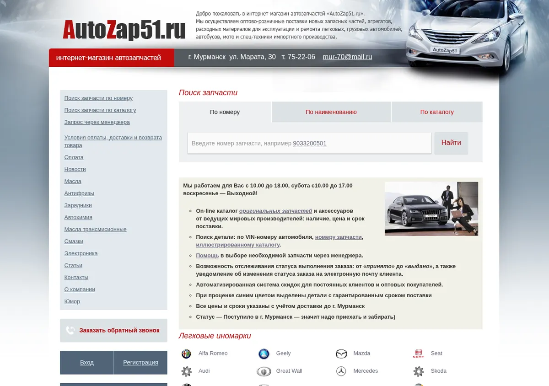The image size is (549, 386).
Task: Switch to the По каталогу search tab
Action: coord(437,112)
